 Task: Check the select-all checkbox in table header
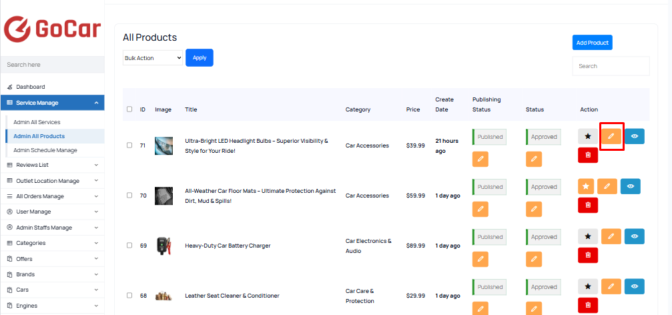pos(130,109)
